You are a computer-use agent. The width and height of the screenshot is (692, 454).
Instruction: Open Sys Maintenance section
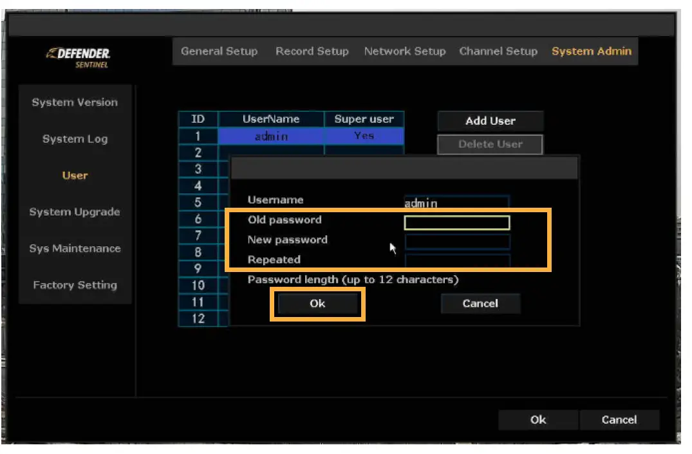coord(75,249)
